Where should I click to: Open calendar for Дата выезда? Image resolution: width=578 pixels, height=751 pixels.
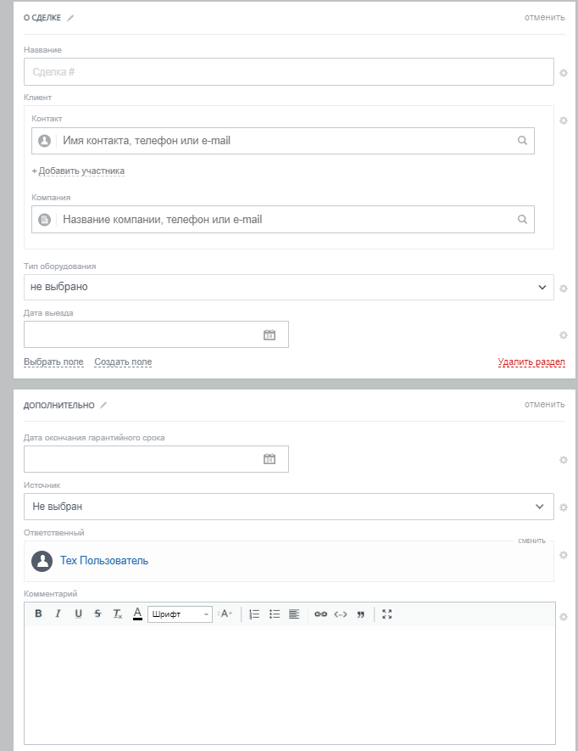(x=270, y=335)
